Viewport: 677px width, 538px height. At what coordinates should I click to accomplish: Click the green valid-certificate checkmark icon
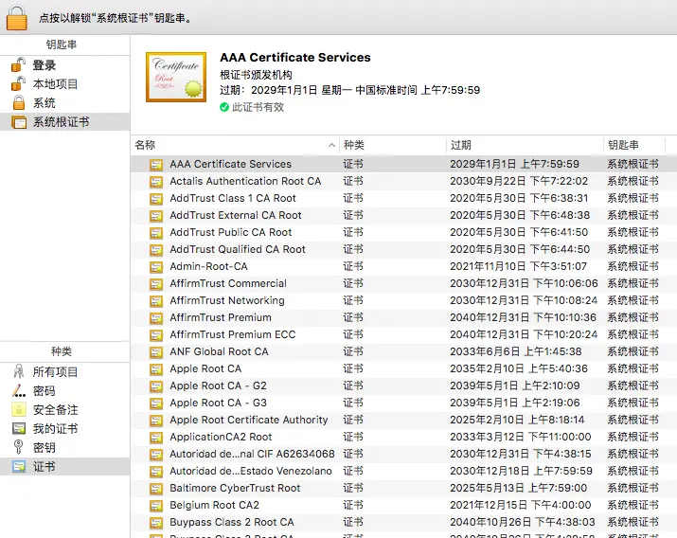pos(224,107)
